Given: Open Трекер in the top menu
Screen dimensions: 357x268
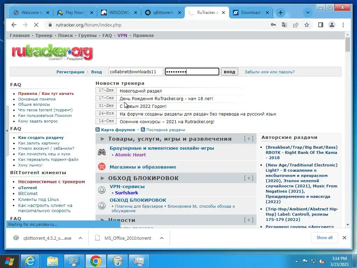Looking at the screenshot, I should pos(44,35).
